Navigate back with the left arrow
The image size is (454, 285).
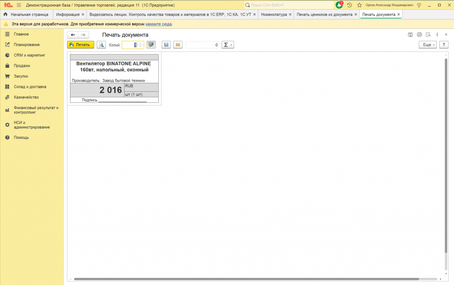tap(73, 35)
